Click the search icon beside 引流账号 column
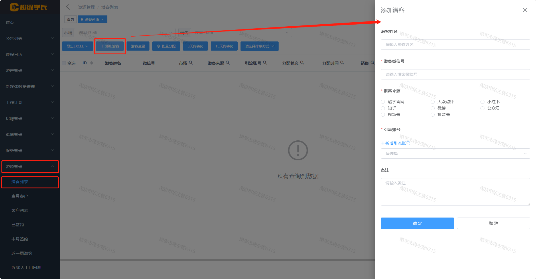The width and height of the screenshot is (536, 279). tap(265, 63)
